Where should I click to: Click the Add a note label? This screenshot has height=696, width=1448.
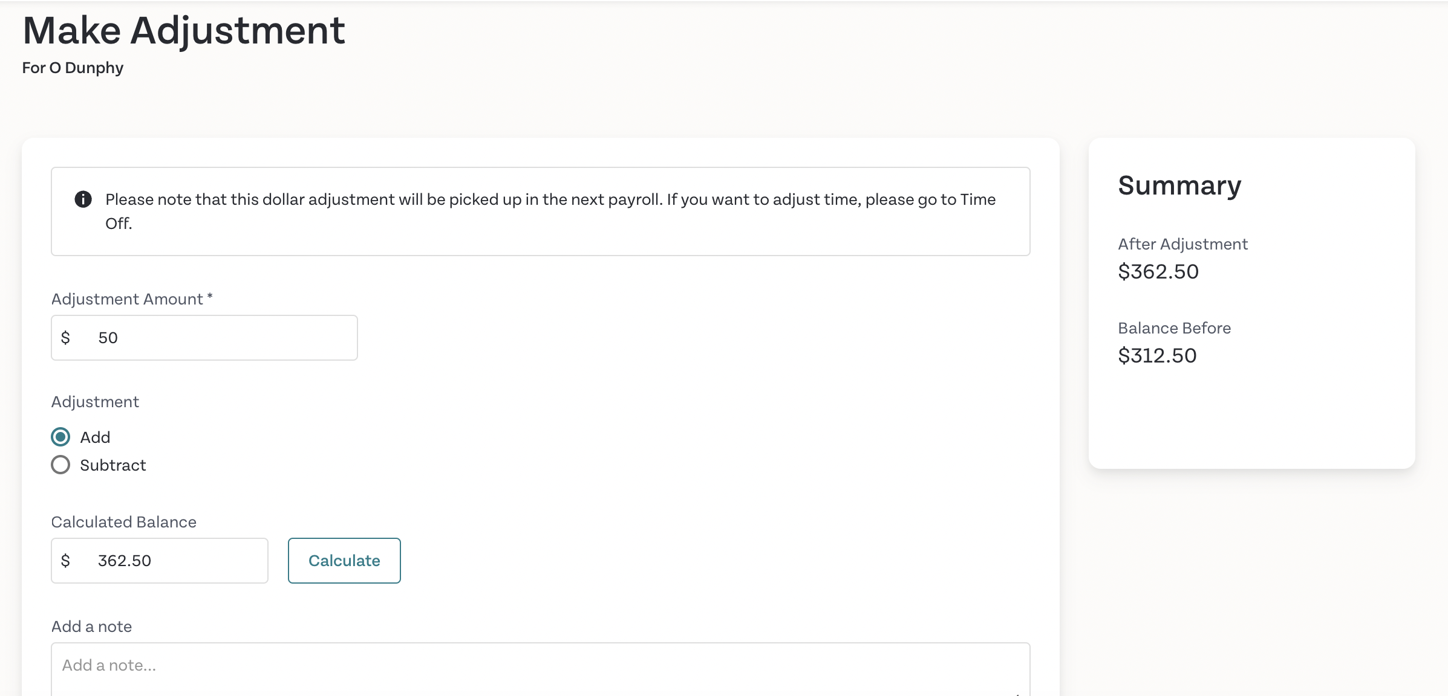coord(92,627)
